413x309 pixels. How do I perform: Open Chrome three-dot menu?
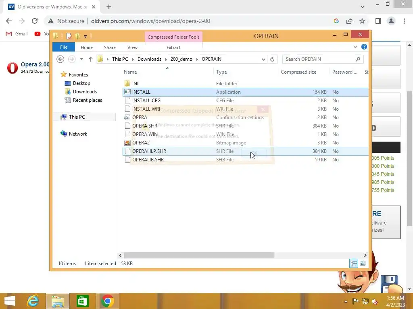(404, 21)
